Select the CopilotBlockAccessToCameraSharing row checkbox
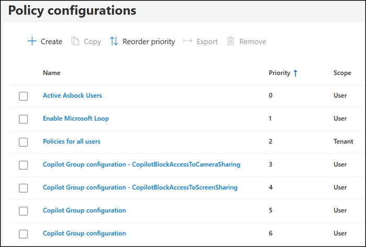 [x=24, y=165]
